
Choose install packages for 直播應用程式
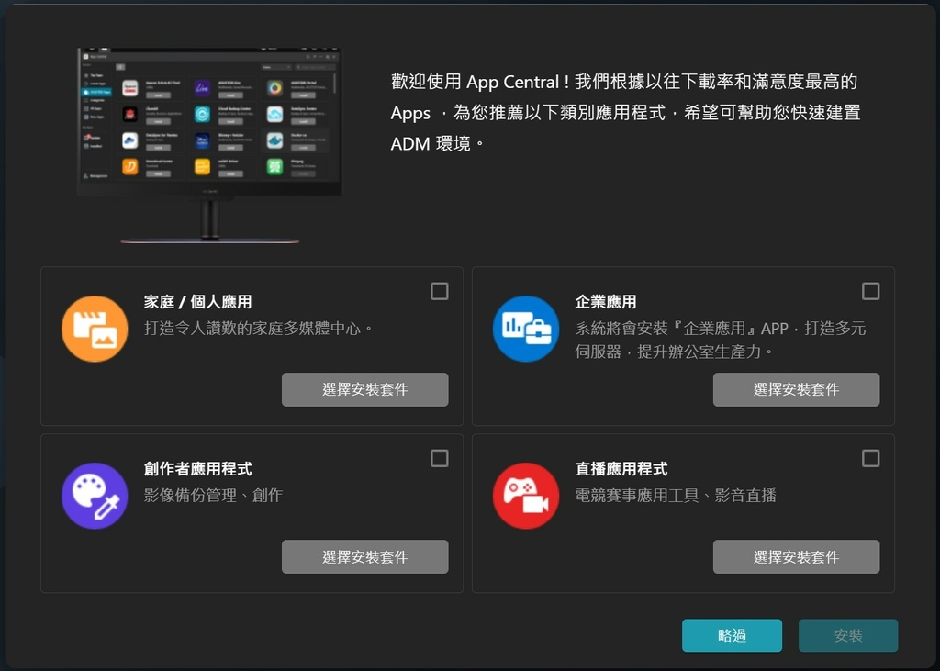coord(796,557)
